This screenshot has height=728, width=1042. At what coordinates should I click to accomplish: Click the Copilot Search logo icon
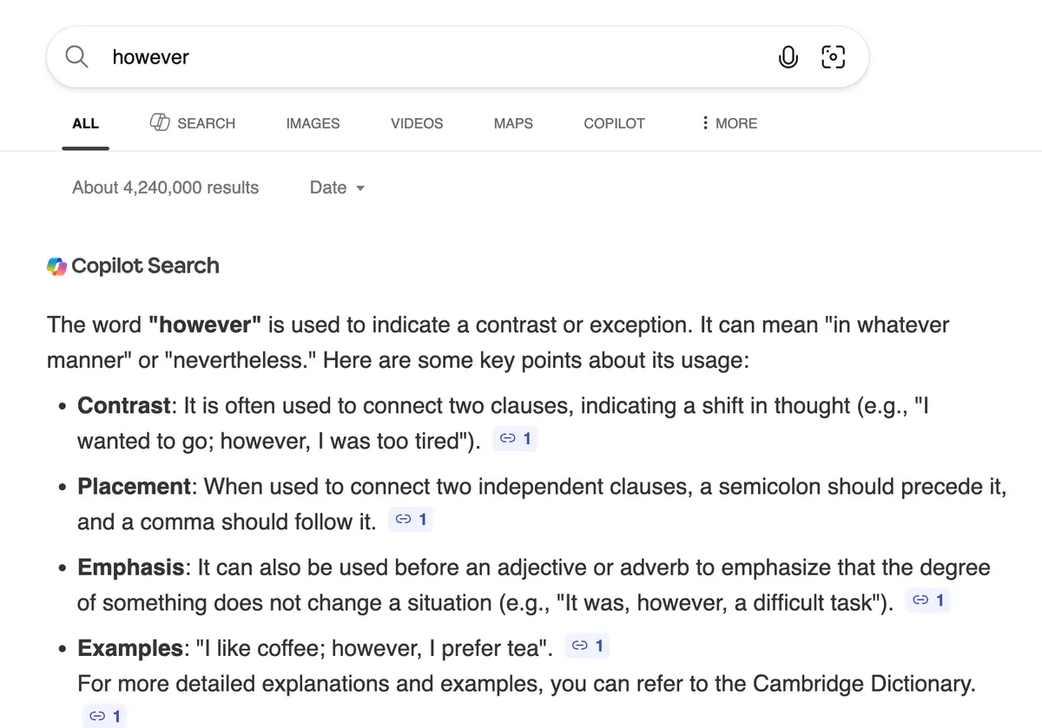pyautogui.click(x=56, y=266)
